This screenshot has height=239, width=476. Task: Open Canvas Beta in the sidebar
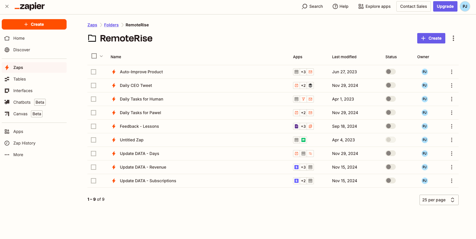(x=34, y=114)
